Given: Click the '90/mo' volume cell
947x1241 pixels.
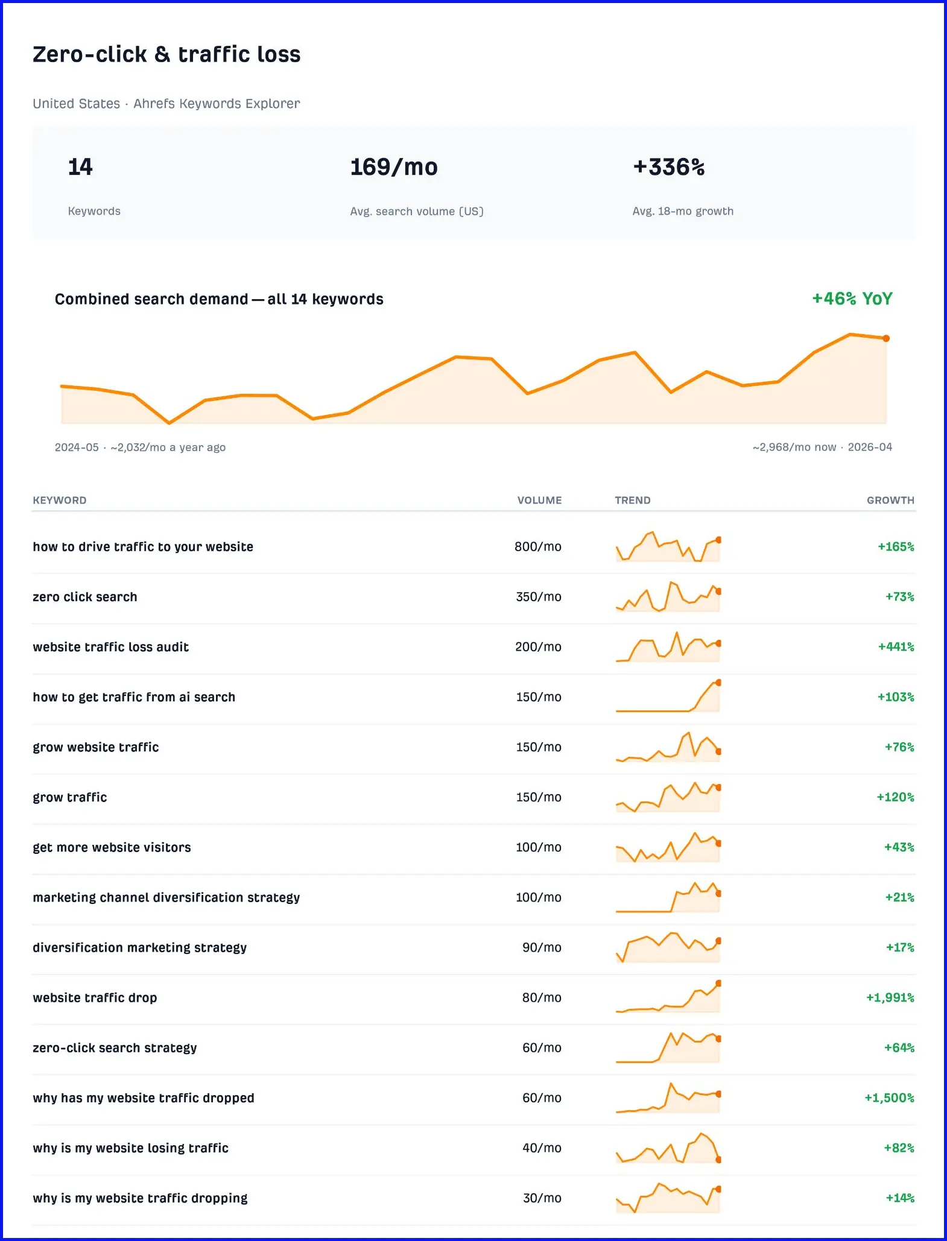Looking at the screenshot, I should (x=542, y=947).
